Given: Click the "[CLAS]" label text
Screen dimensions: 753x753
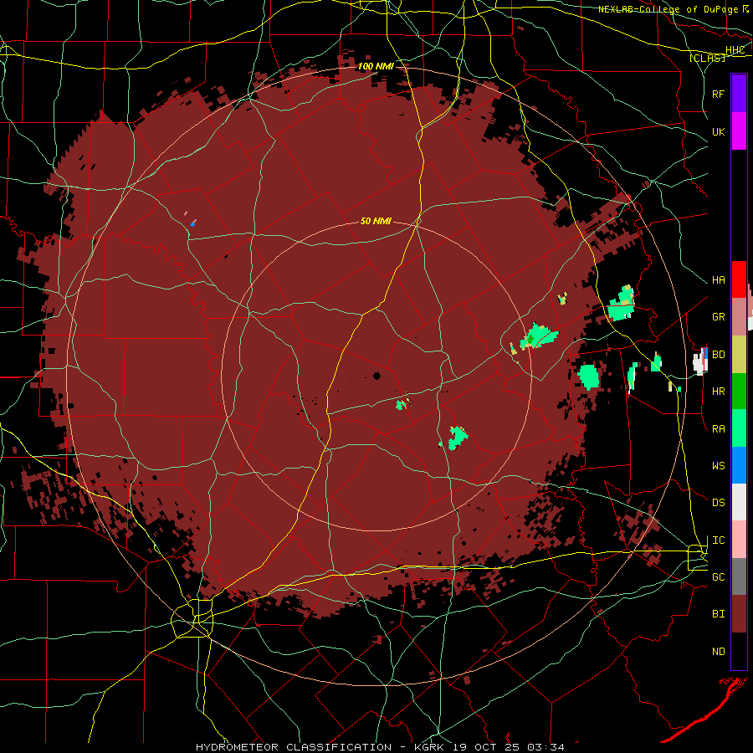Looking at the screenshot, I should [x=707, y=58].
